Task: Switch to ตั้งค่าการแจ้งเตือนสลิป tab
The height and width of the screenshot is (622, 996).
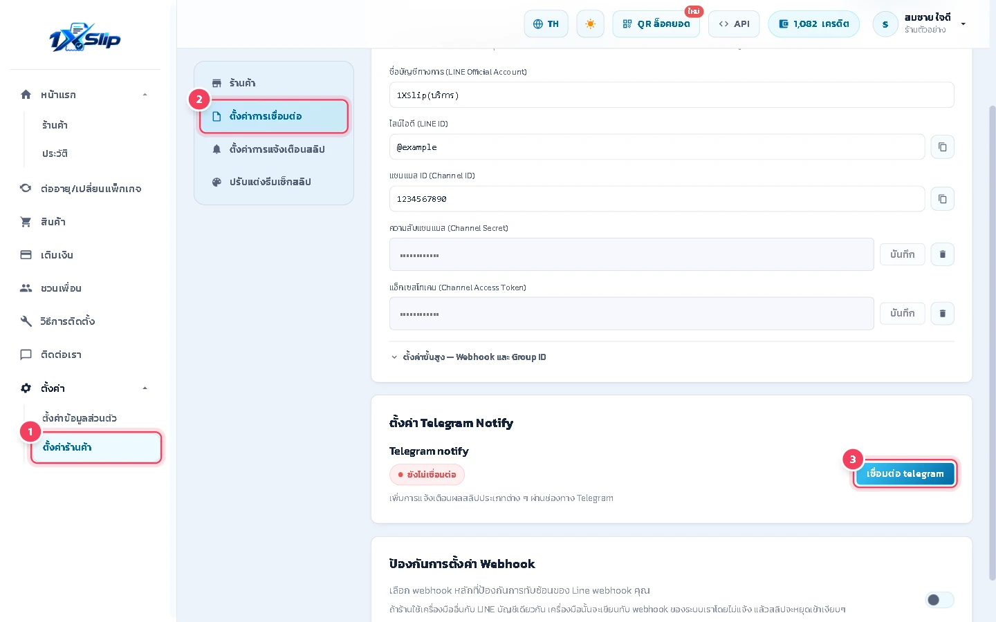Action: 274,149
